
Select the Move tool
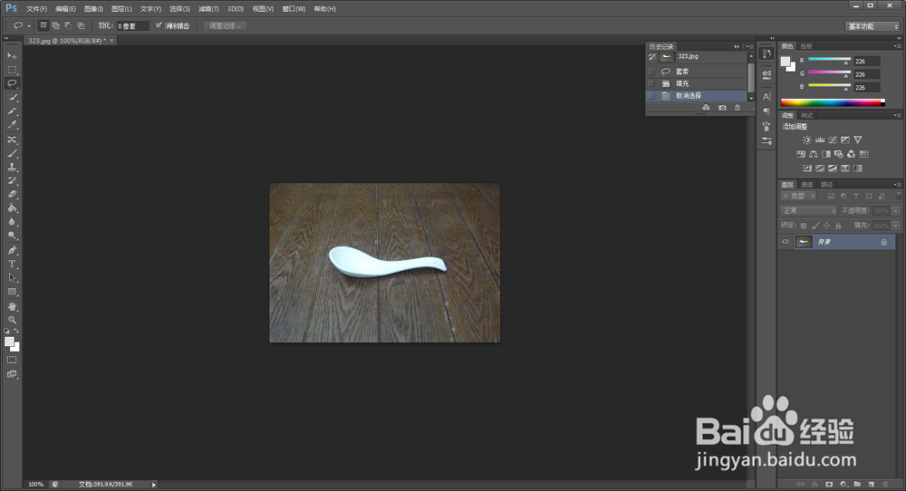12,56
